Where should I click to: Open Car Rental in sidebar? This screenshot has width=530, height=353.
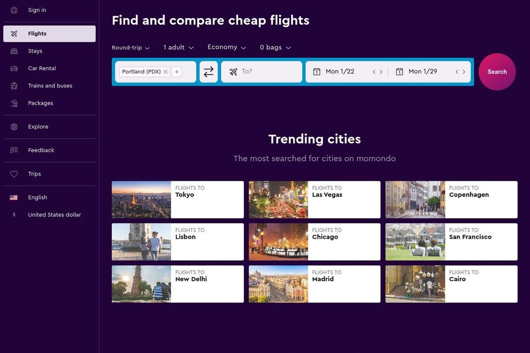pos(41,68)
